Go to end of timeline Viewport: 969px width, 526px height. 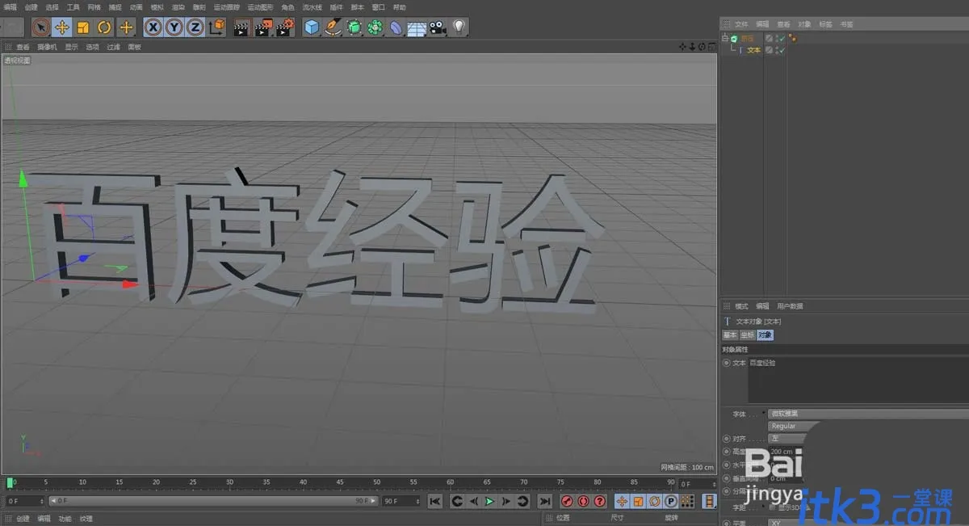[545, 501]
